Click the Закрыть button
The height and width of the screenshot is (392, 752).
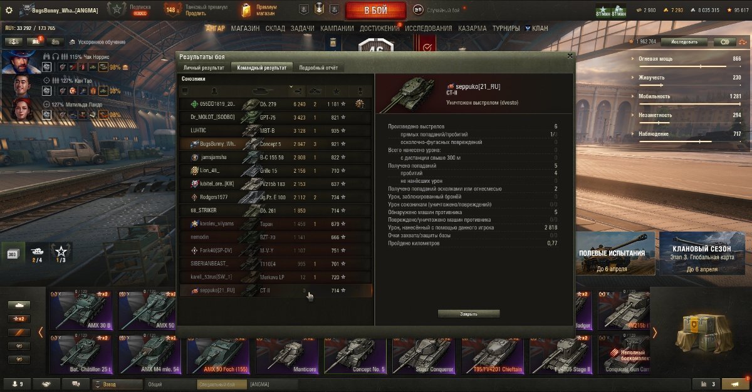(469, 314)
